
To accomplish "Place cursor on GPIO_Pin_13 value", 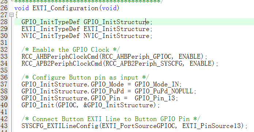I will point(155,98).
